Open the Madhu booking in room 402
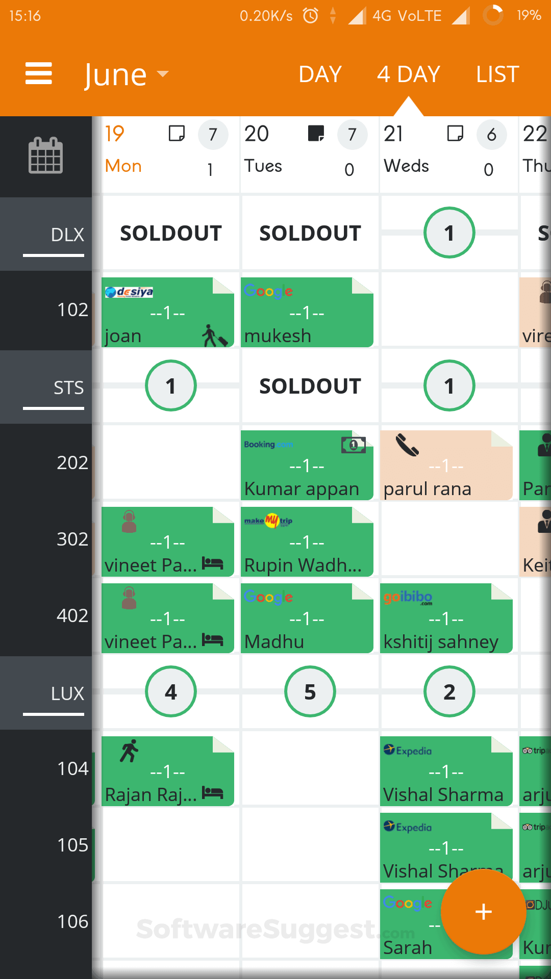This screenshot has width=551, height=979. [x=307, y=618]
